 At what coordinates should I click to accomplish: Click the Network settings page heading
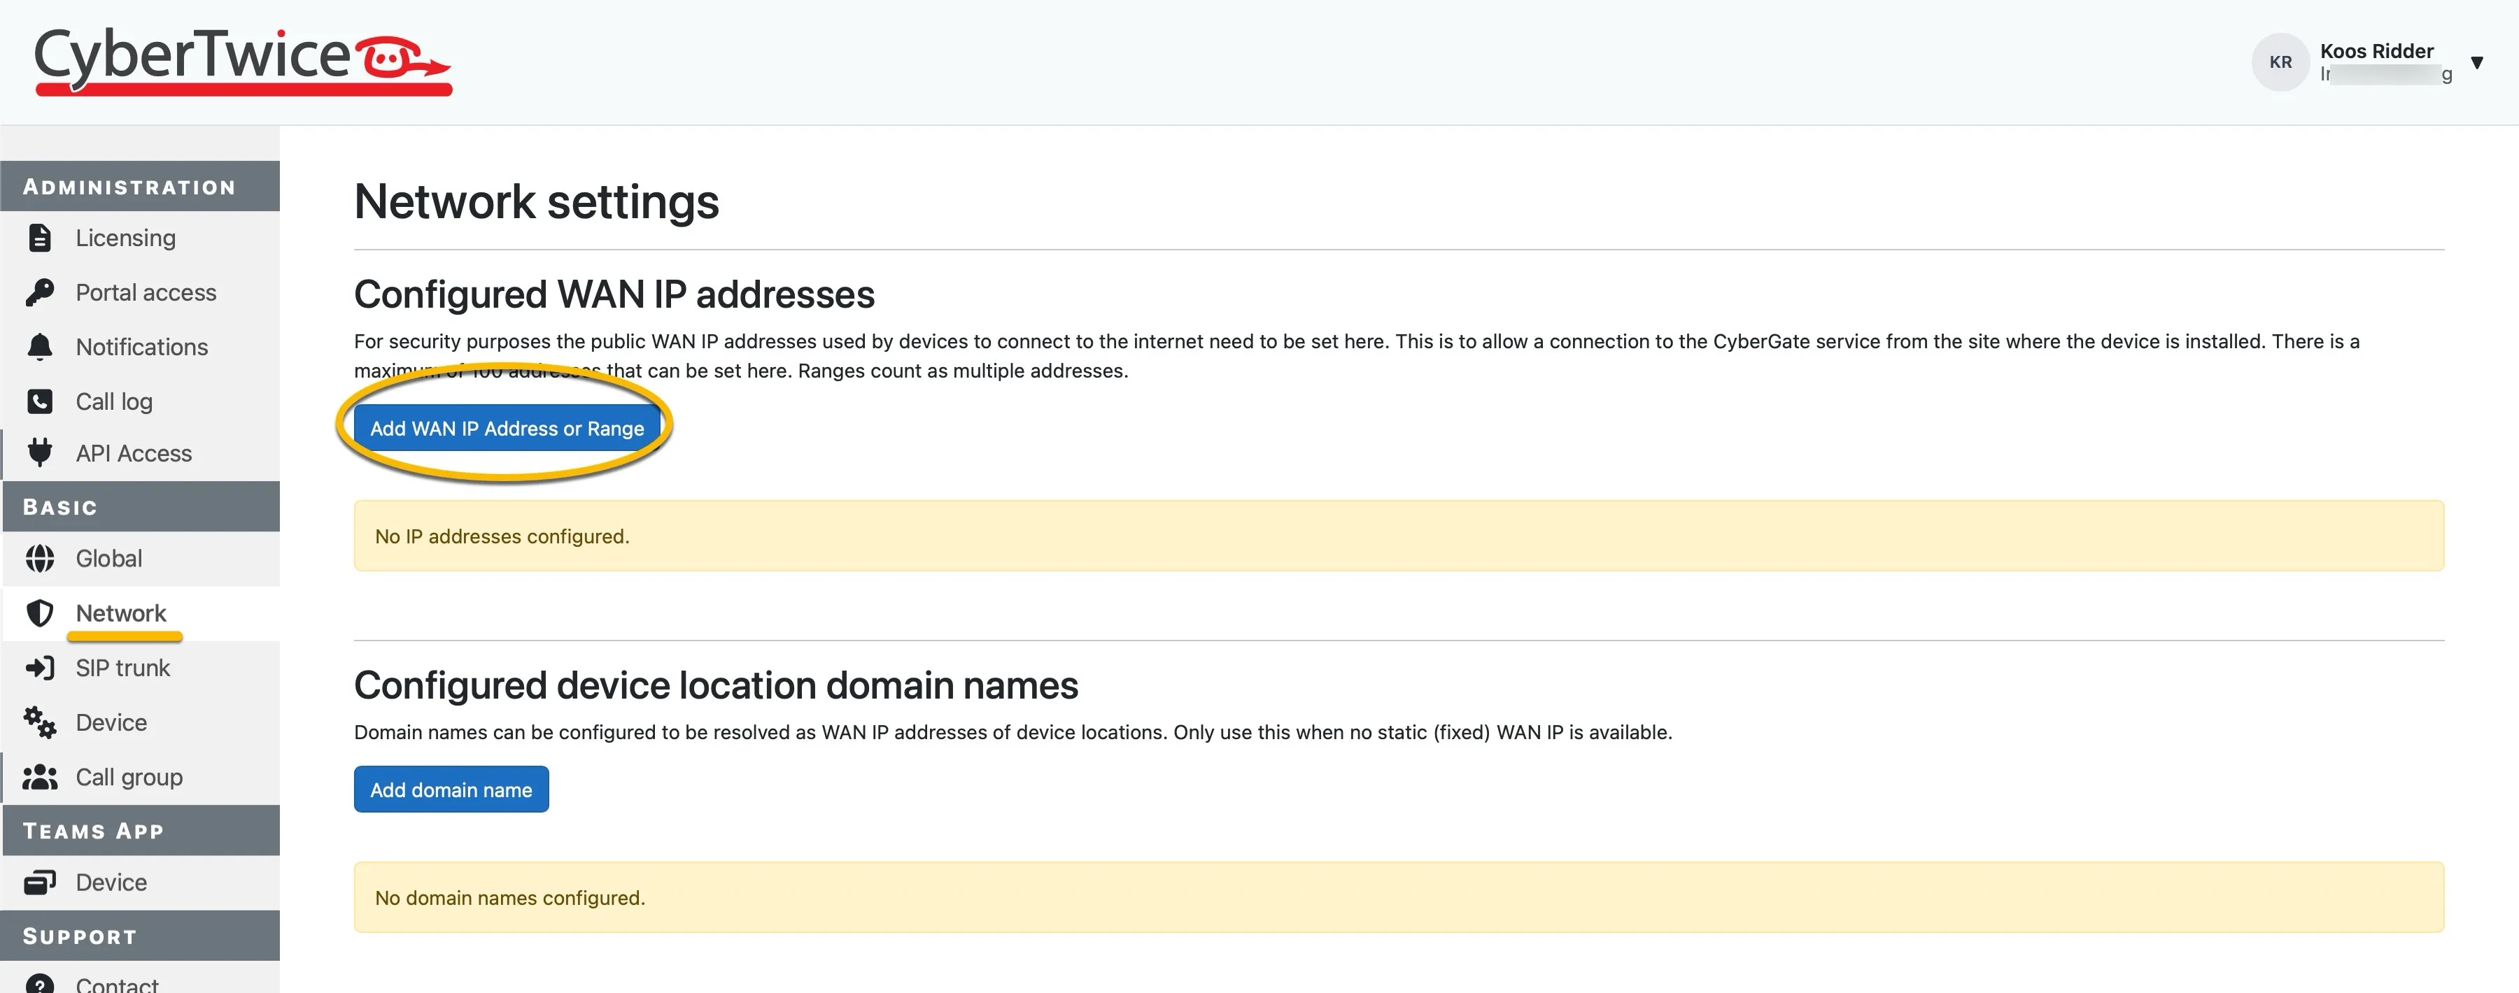pos(536,201)
